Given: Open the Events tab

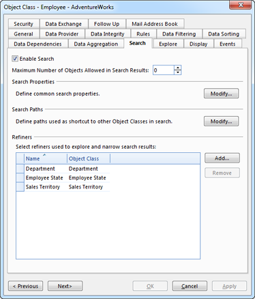Looking at the screenshot, I should (228, 44).
